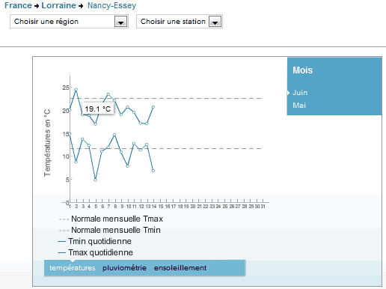386x289 pixels.
Task: Expand the 'Choisir une région' dropdown arrow
Action: pyautogui.click(x=121, y=22)
